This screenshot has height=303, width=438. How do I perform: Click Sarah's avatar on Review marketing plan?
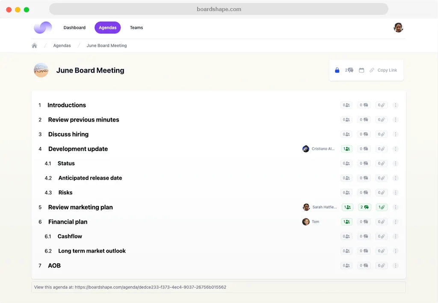[306, 207]
